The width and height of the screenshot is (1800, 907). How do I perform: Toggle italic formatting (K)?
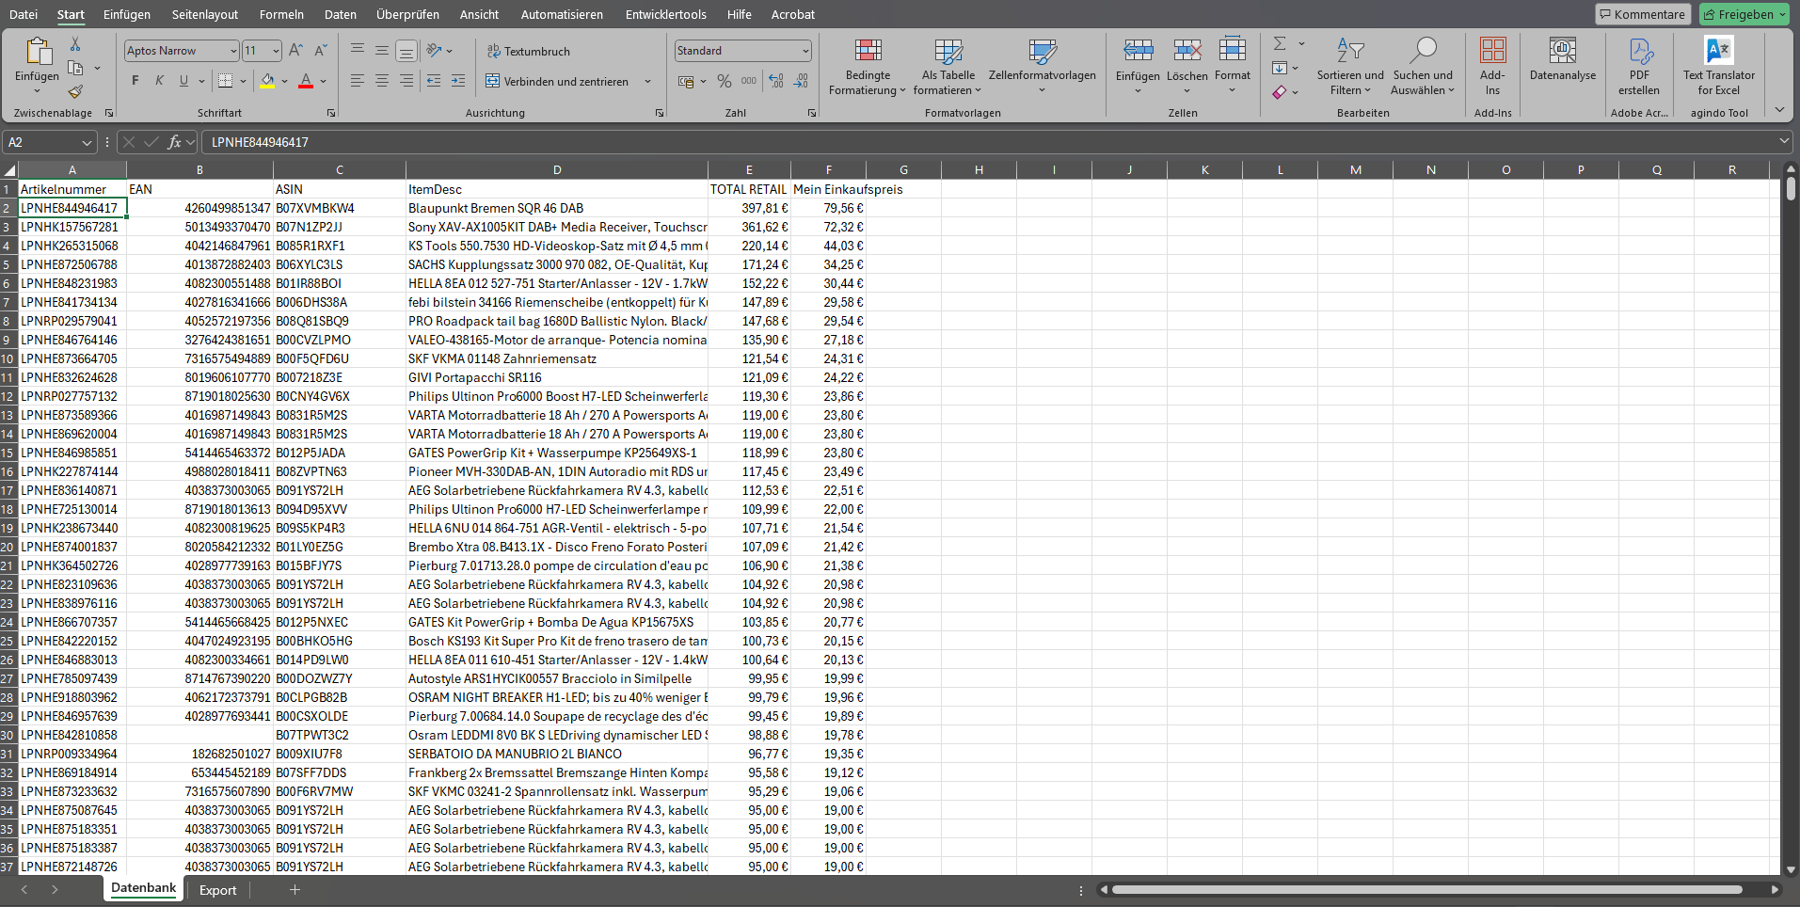coord(160,81)
